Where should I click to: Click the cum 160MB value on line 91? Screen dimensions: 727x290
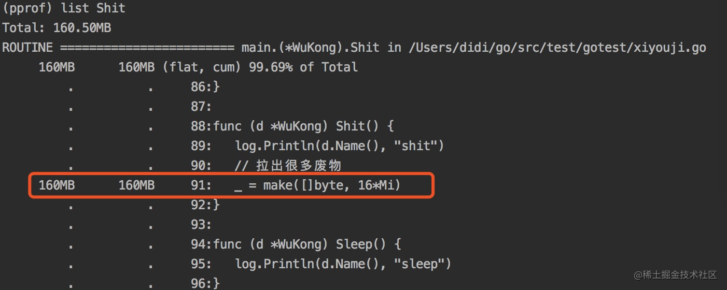[x=136, y=185]
